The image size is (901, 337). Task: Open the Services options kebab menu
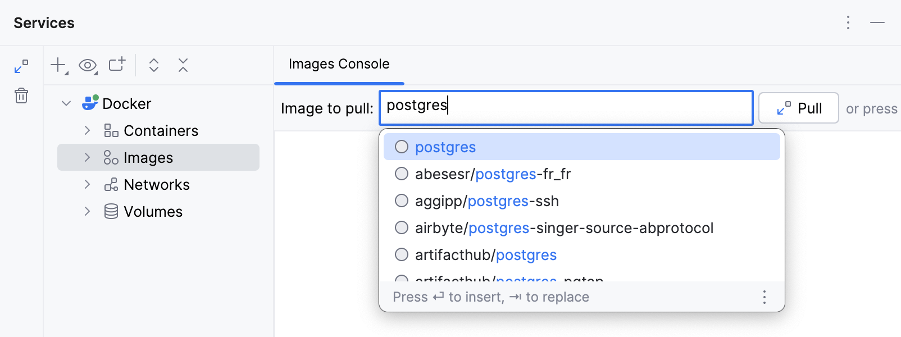848,22
